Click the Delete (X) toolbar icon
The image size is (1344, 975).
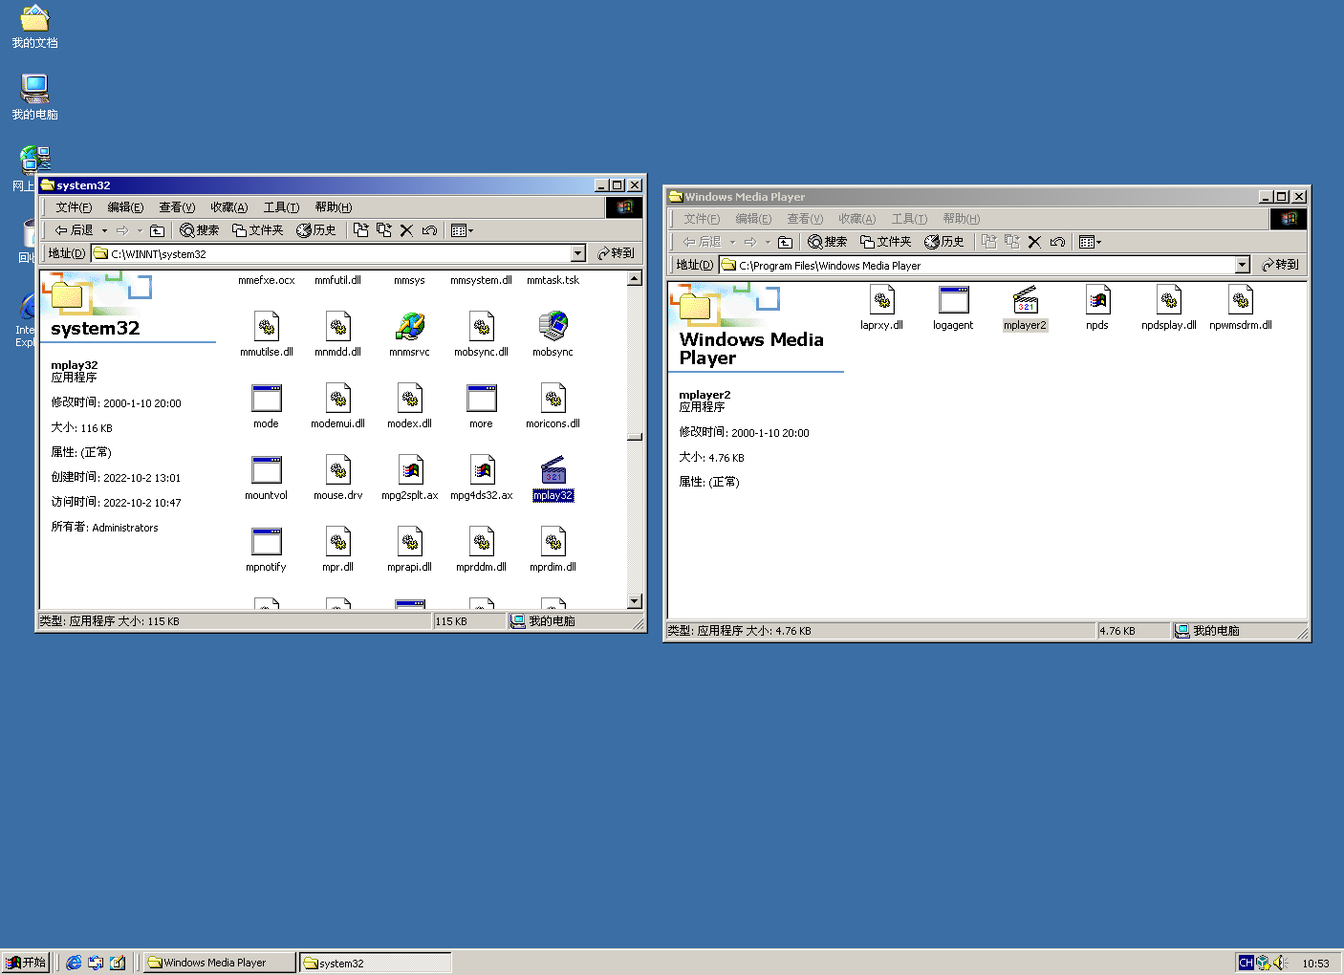pyautogui.click(x=406, y=229)
